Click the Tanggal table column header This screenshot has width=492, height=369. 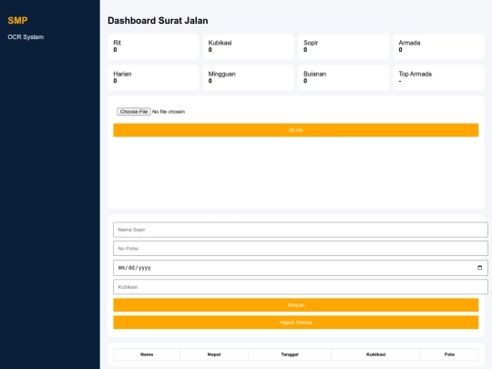290,354
